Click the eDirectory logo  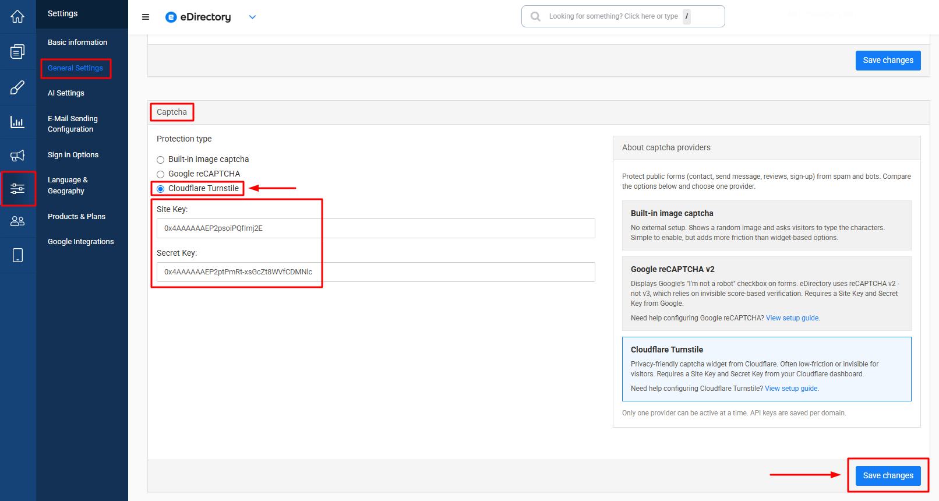pyautogui.click(x=198, y=17)
